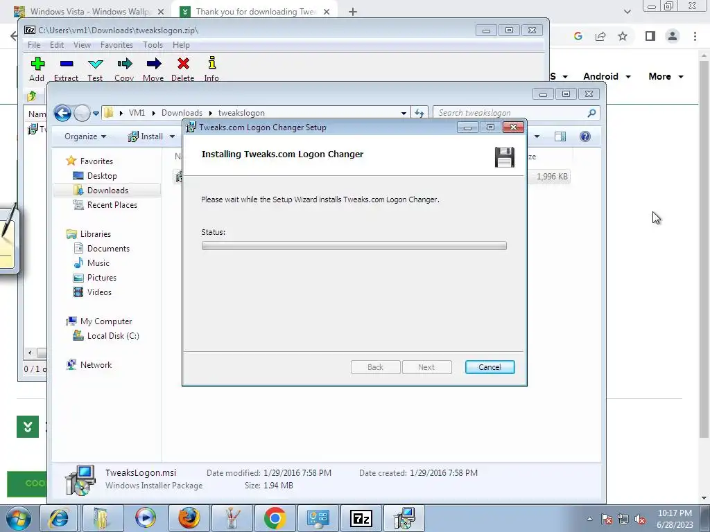The height and width of the screenshot is (532, 710).
Task: Click Explorer refresh button beside address bar
Action: (x=419, y=113)
